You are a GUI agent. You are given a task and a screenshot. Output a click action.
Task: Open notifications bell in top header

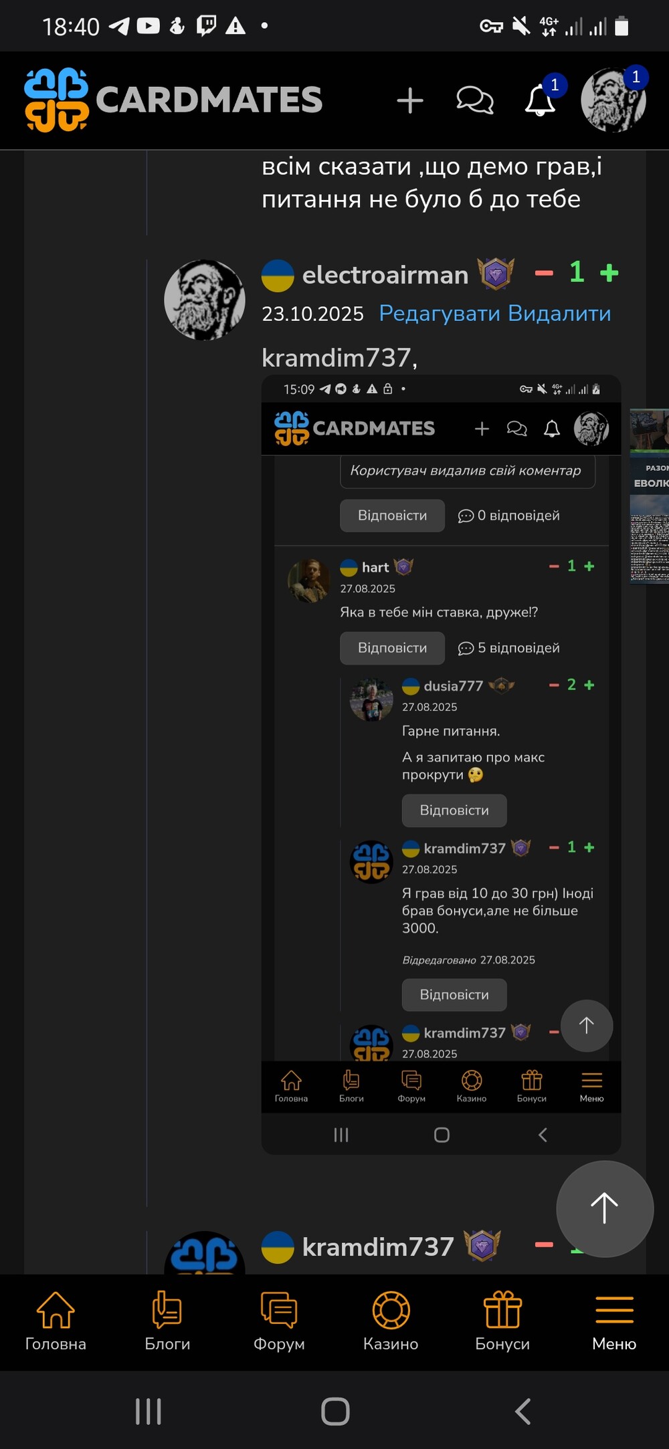tap(540, 101)
